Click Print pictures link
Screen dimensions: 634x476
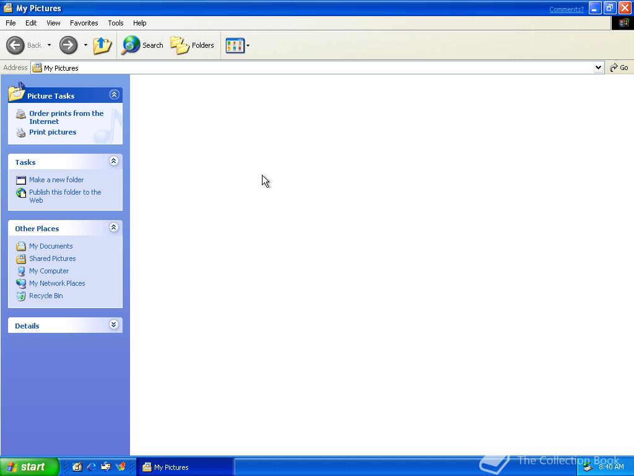tap(53, 132)
